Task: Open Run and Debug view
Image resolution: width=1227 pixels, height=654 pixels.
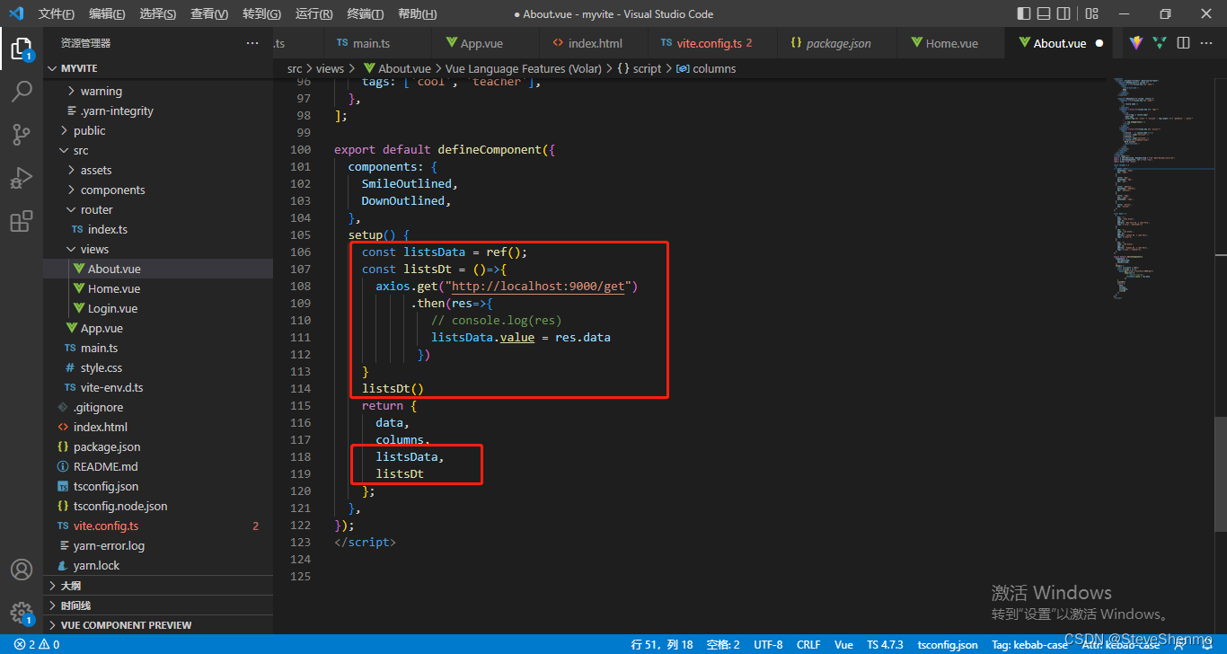Action: (22, 178)
